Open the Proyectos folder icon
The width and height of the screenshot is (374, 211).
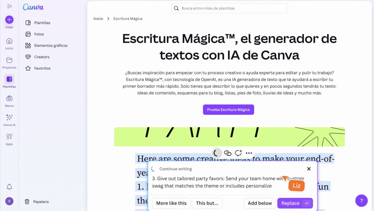(9, 60)
